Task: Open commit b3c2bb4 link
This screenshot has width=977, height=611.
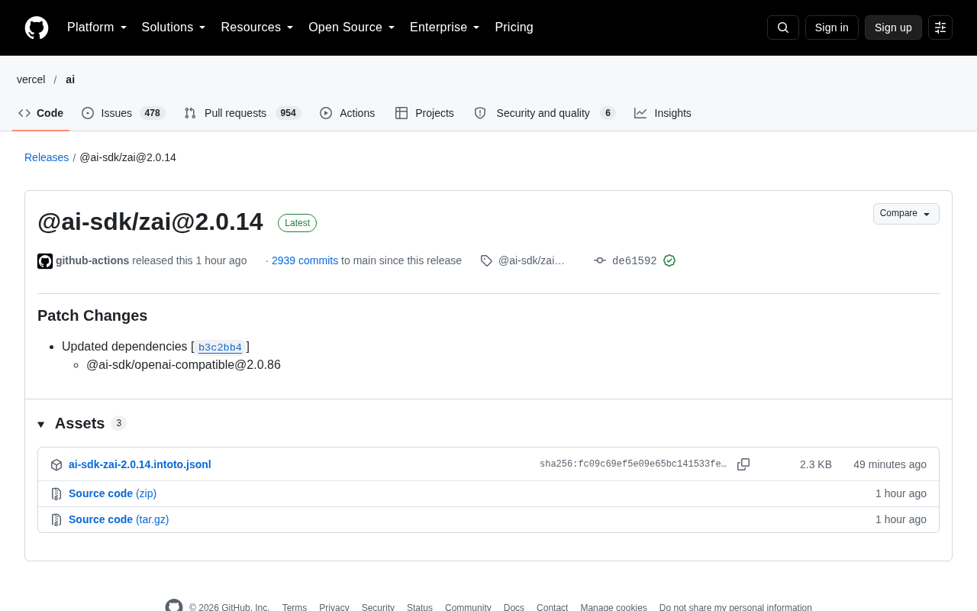Action: click(x=220, y=348)
